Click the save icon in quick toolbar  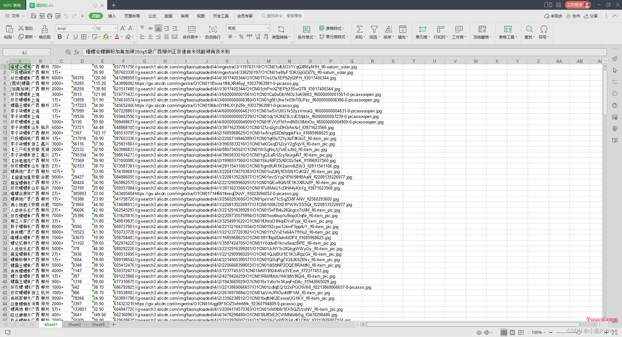pyautogui.click(x=33, y=16)
